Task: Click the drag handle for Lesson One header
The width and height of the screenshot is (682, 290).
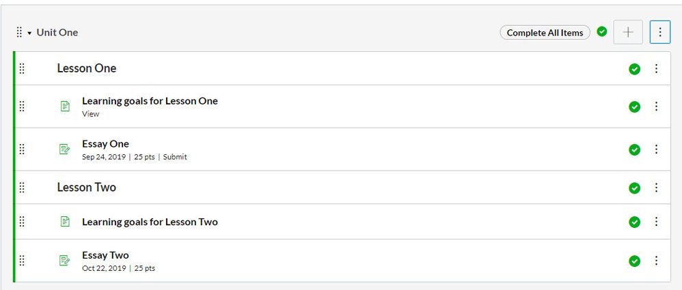Action: (22, 68)
